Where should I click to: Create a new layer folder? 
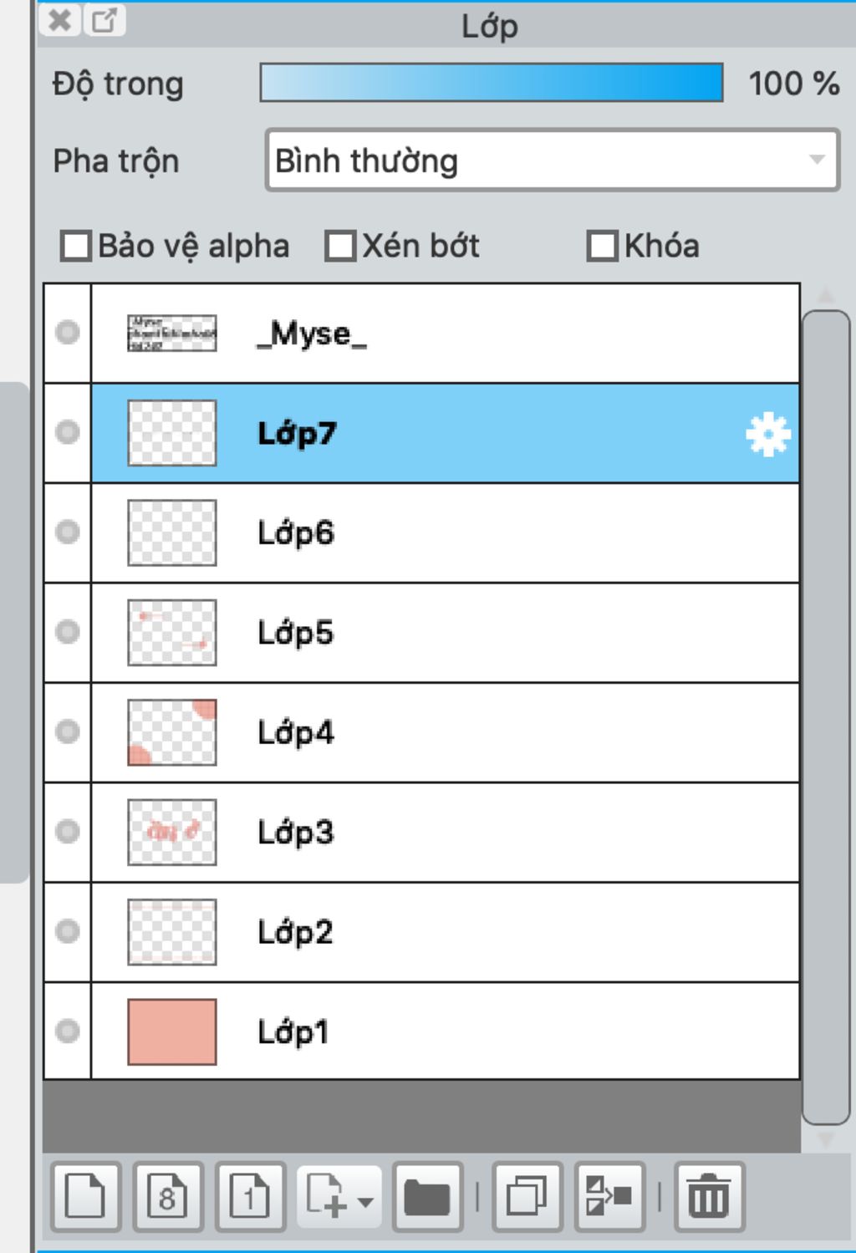(x=427, y=1197)
